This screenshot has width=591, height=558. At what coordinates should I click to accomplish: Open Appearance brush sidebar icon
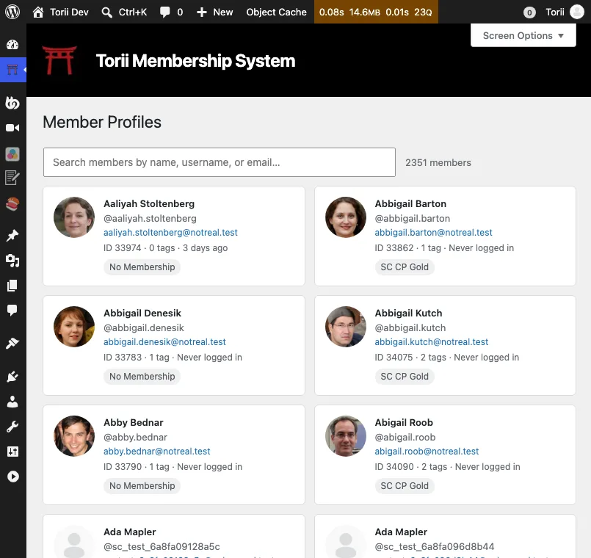tap(12, 344)
